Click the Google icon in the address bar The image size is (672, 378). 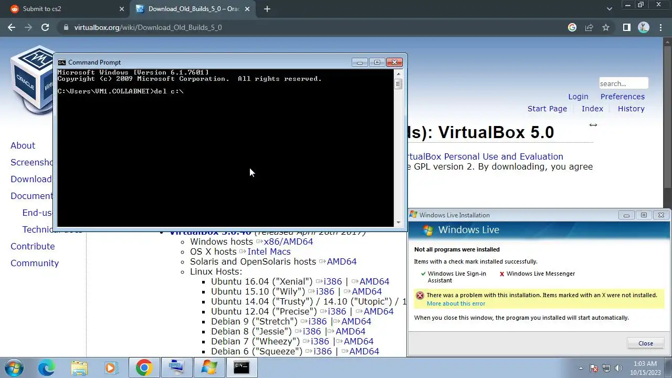572,27
